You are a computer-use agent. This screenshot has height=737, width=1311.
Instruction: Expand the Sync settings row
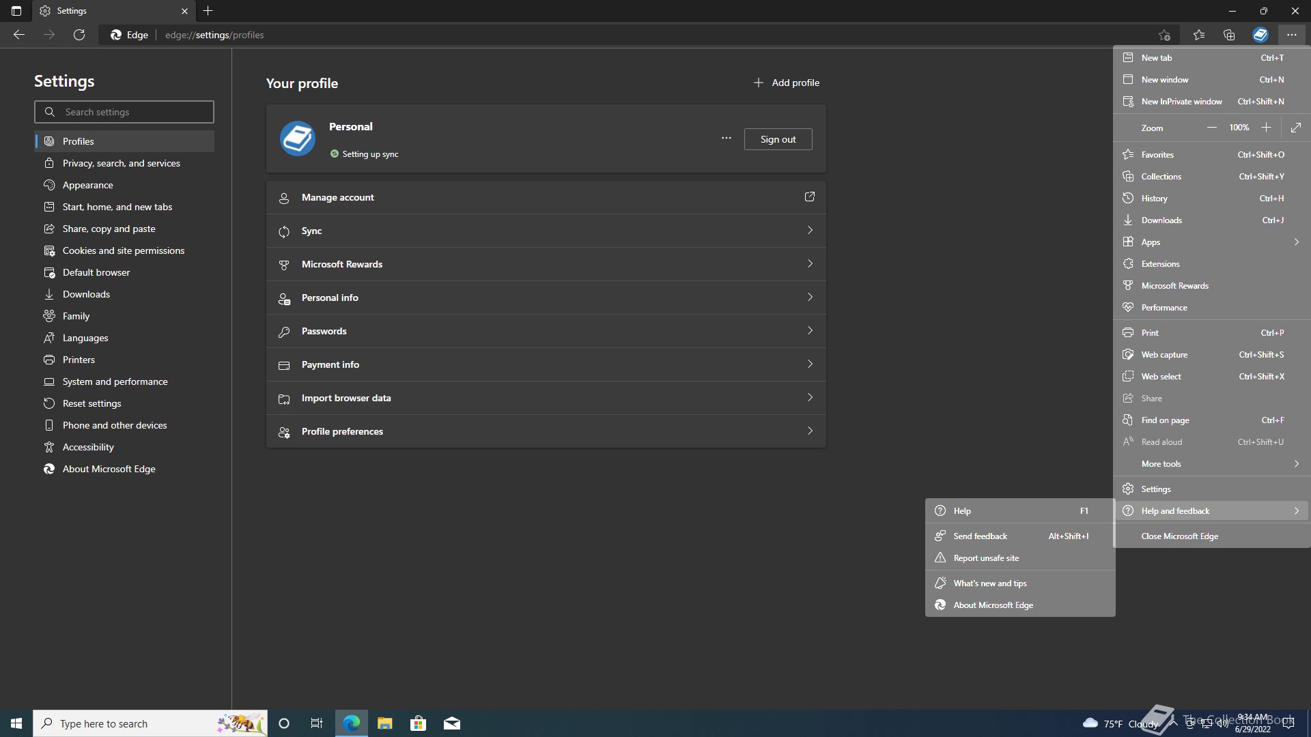click(x=546, y=231)
